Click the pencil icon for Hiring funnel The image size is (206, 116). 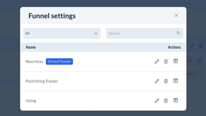click(157, 101)
